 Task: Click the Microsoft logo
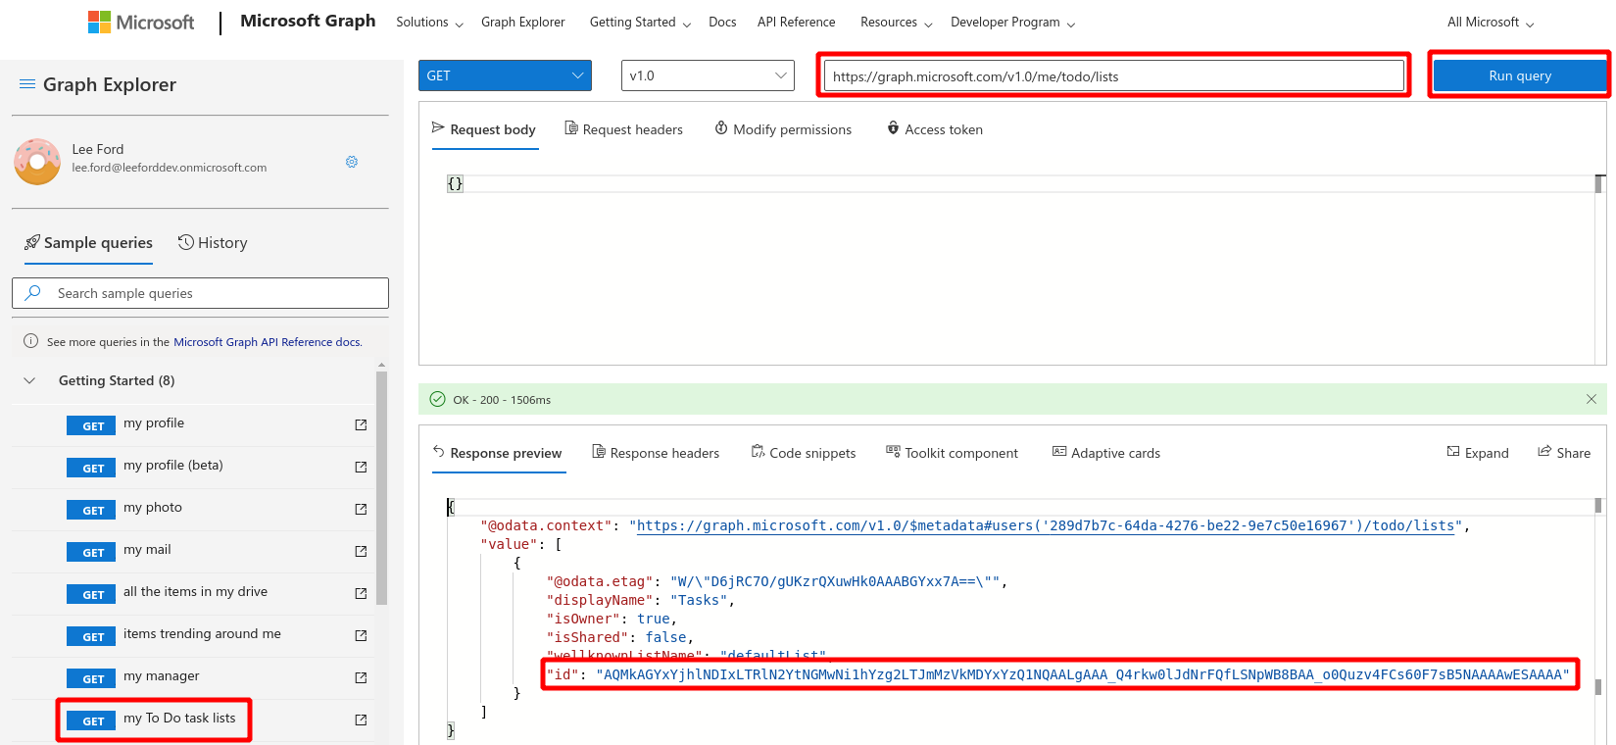(141, 22)
